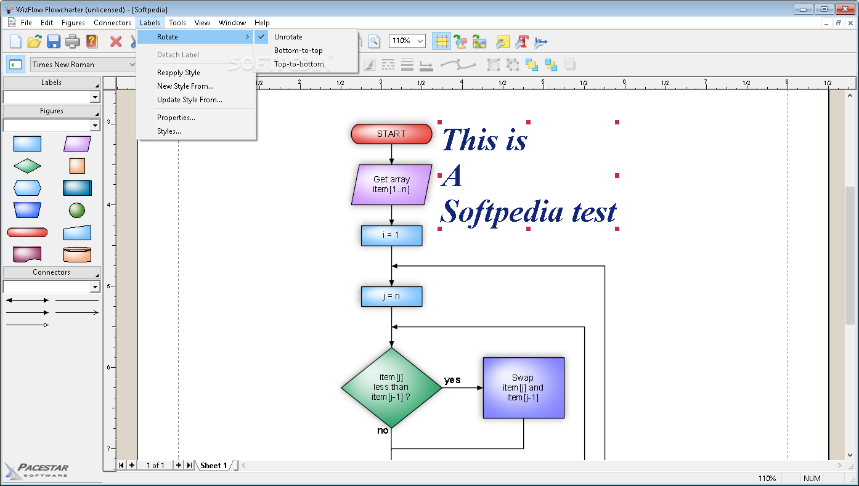Collapse the Labels panel header
The image size is (859, 486).
52,83
